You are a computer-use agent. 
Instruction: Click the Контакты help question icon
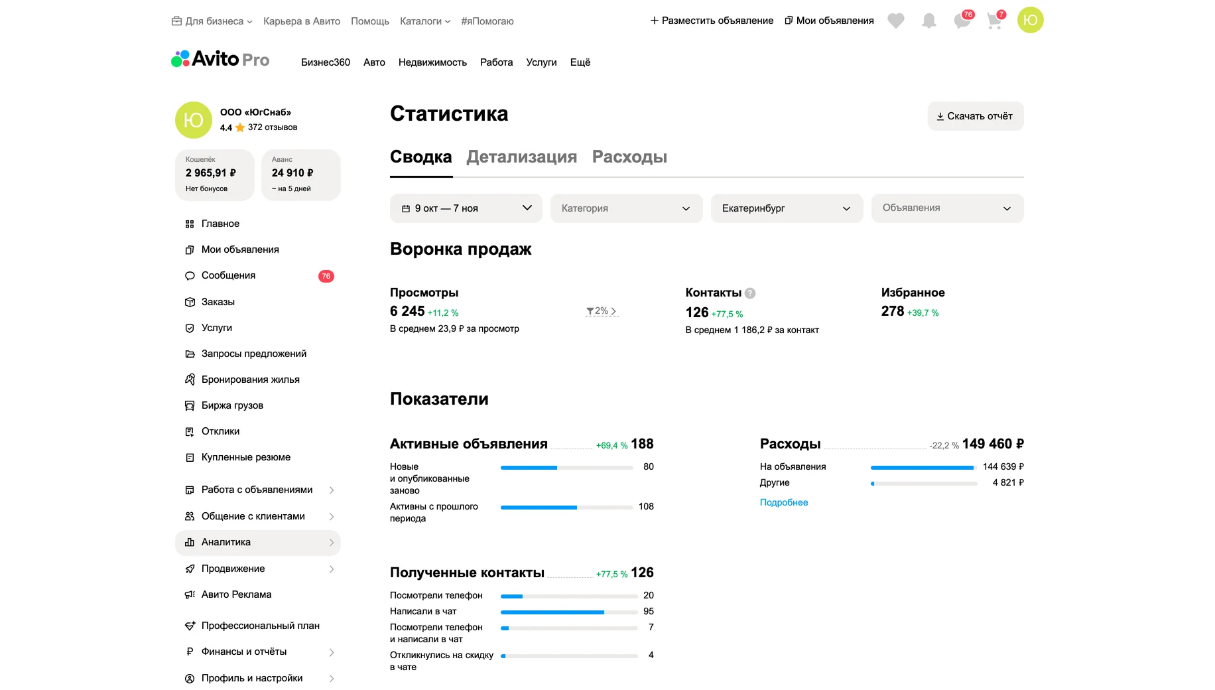(x=750, y=293)
